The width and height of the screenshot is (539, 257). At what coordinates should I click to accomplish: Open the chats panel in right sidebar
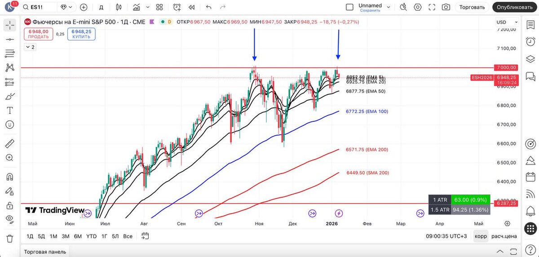coord(530,76)
